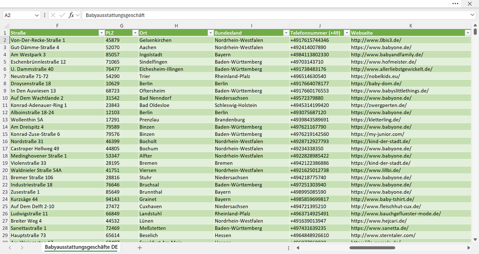The image size is (479, 254).
Task: Select row 15 header
Action: (x=5, y=134)
